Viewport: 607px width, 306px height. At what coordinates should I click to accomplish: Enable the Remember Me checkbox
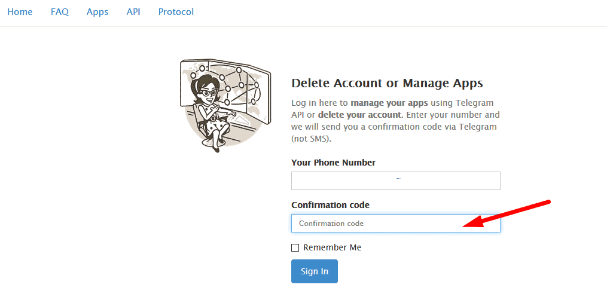point(295,248)
